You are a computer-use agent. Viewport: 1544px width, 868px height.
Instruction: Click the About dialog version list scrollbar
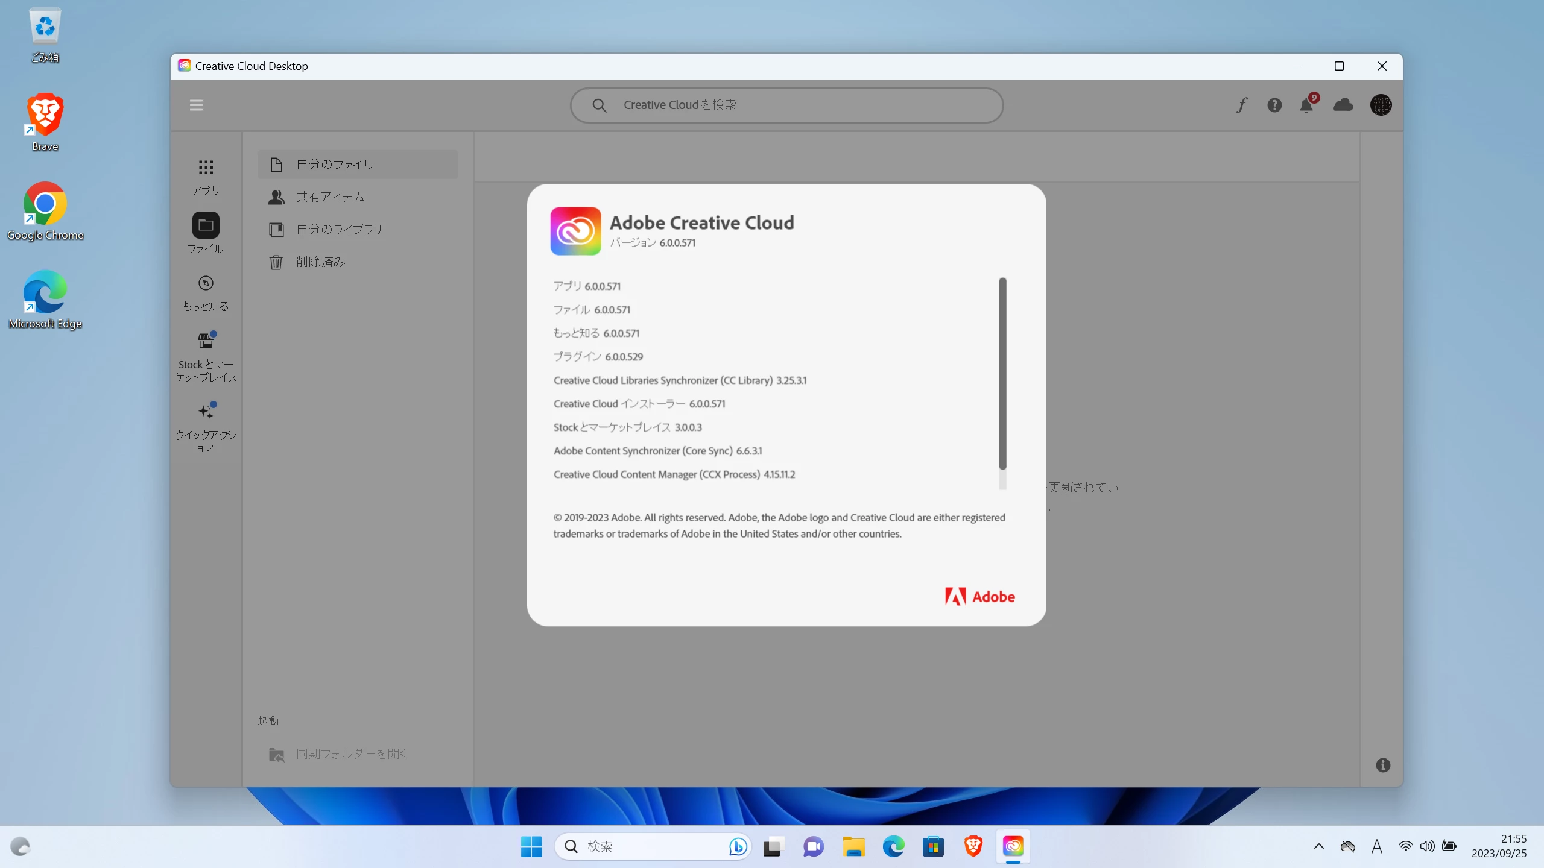(x=1002, y=374)
